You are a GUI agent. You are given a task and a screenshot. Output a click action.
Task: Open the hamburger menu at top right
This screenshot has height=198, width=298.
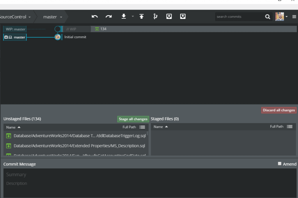click(x=295, y=17)
